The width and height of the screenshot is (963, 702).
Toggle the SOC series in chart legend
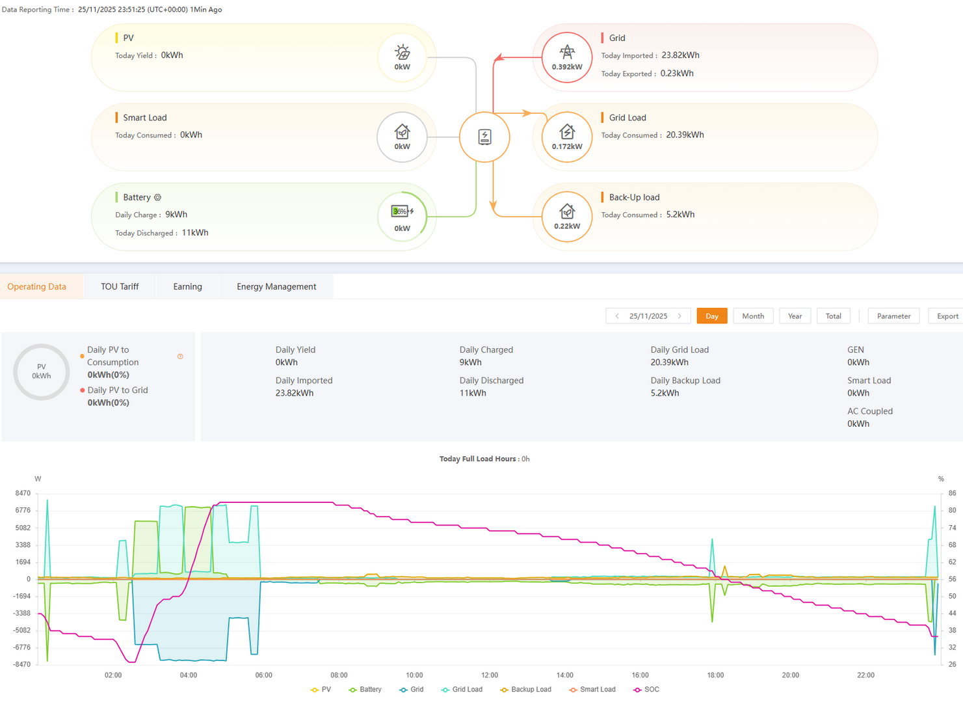point(646,690)
